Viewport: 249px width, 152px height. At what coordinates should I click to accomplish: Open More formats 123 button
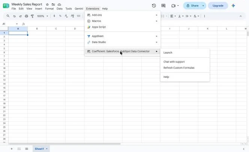[x=78, y=16]
